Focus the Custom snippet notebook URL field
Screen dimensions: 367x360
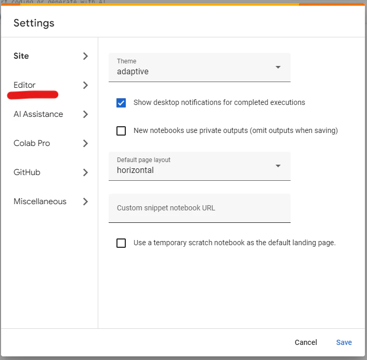pos(200,208)
